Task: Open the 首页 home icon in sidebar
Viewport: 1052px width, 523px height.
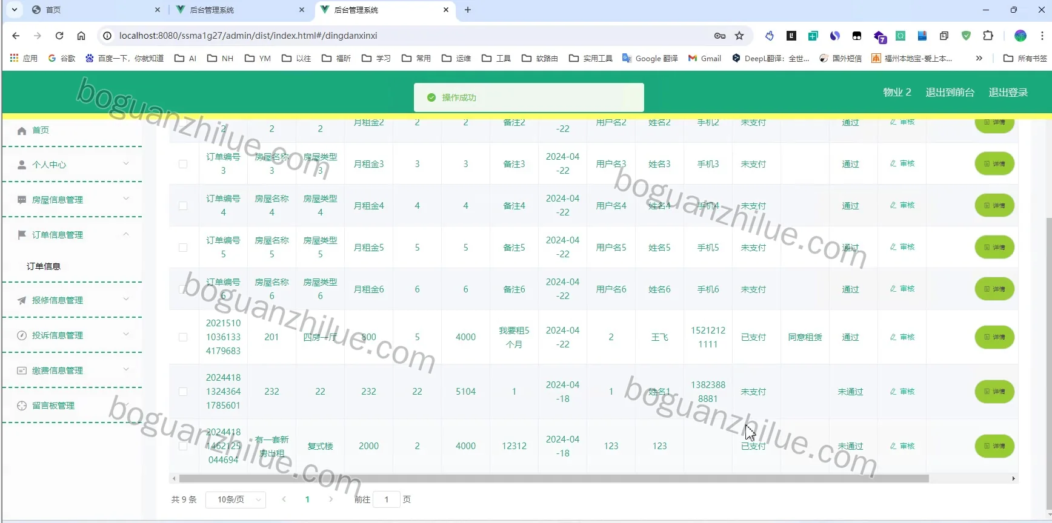Action: 22,131
